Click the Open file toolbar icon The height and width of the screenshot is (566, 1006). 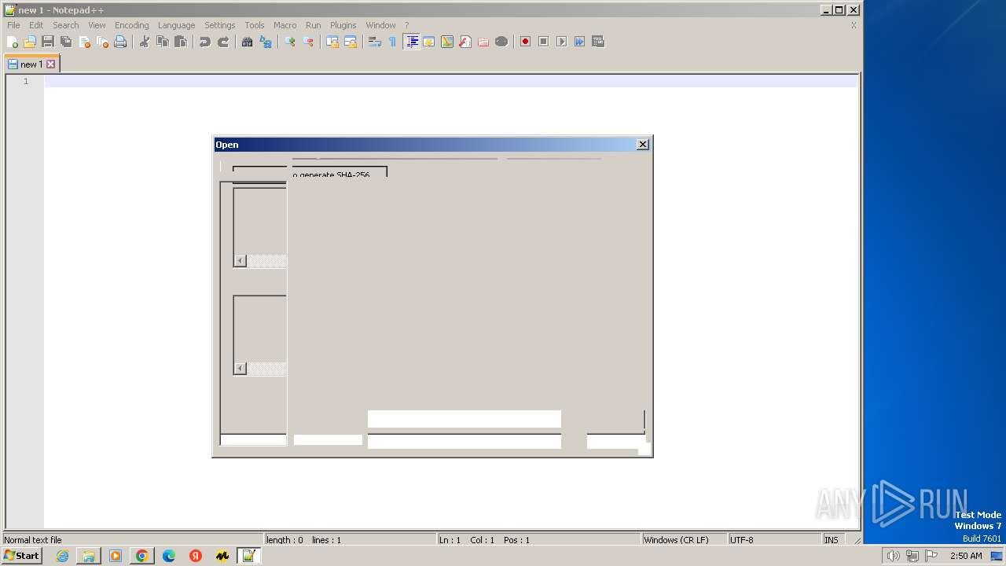[30, 42]
